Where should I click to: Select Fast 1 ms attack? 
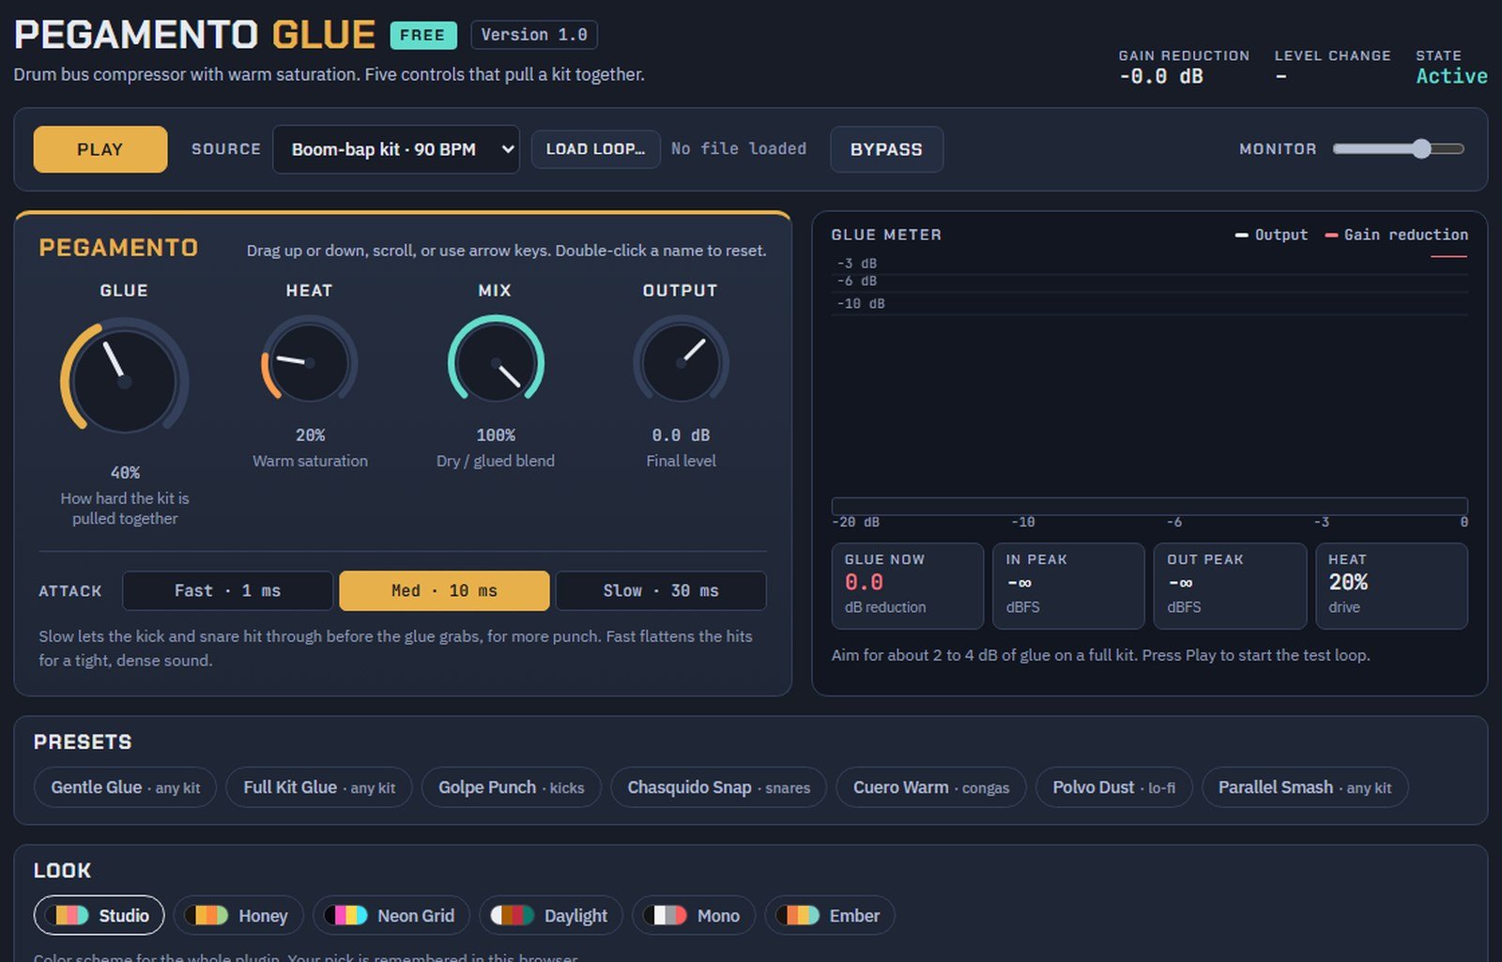(227, 590)
